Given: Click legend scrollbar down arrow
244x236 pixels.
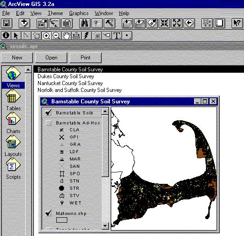Looking at the screenshot, I should [x=105, y=225].
